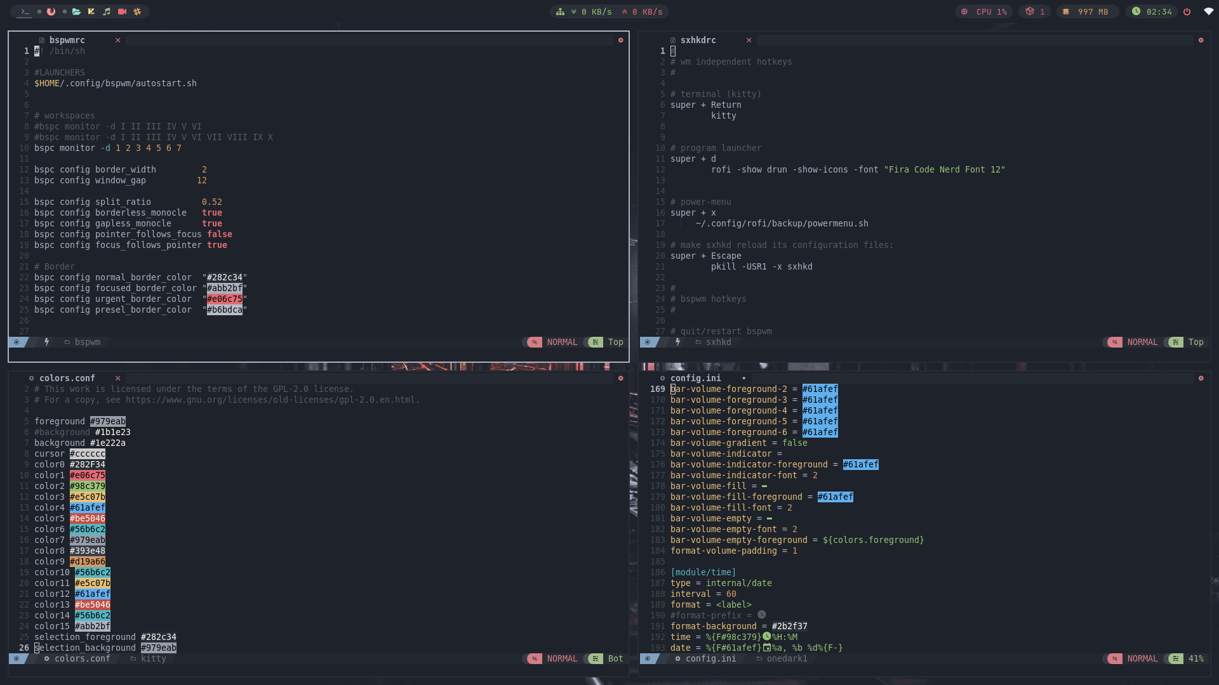This screenshot has width=1219, height=685.
Task: Click the [module/time] section header
Action: [703, 572]
